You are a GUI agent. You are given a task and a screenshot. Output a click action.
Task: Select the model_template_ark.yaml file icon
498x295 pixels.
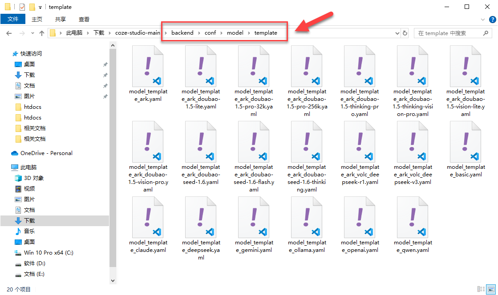click(148, 66)
